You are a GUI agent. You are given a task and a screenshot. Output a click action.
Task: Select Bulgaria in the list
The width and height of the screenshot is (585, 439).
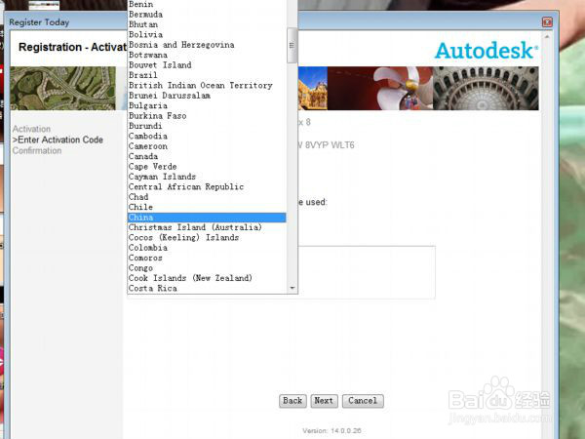point(207,105)
